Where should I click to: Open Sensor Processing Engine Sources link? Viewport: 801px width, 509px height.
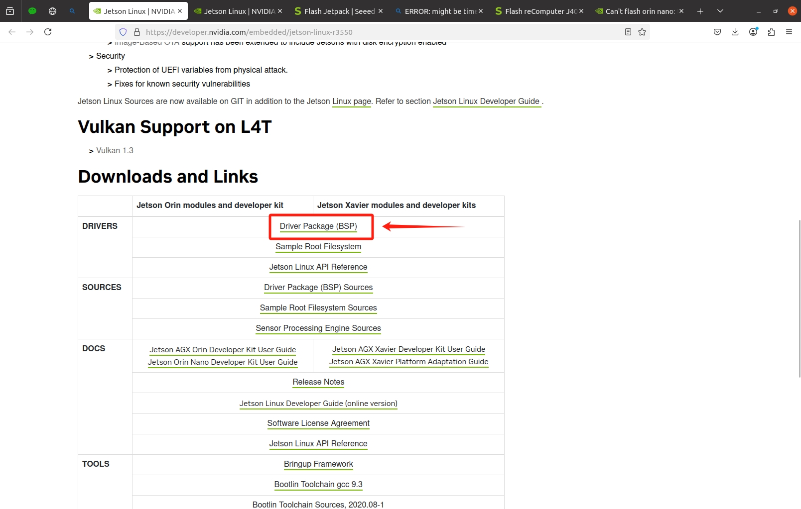coord(318,328)
